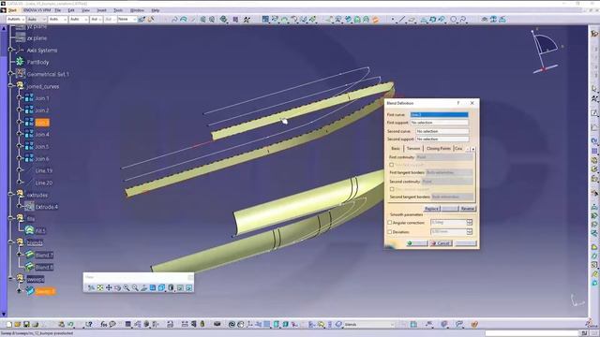Click the Rotate icon in View toolbar
This screenshot has width=600, height=337.
(117, 287)
